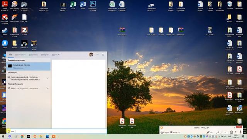Screen dimensions: 247x139
Task: Open the notification center icon
Action: [243, 136]
